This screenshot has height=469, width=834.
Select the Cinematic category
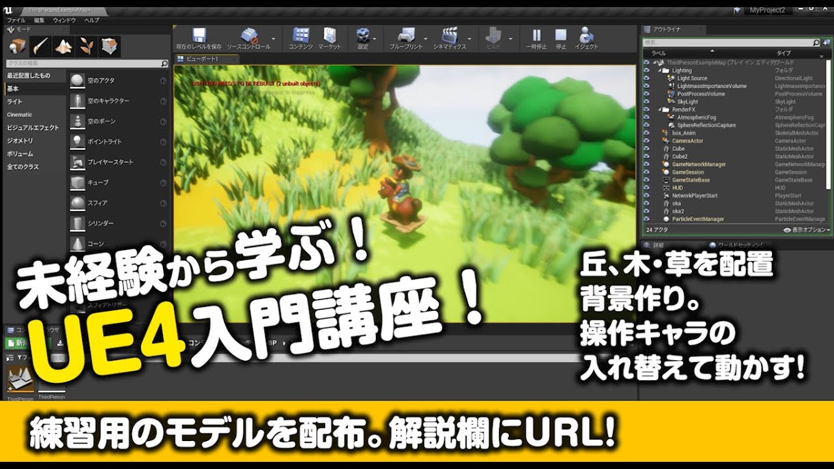[x=35, y=115]
